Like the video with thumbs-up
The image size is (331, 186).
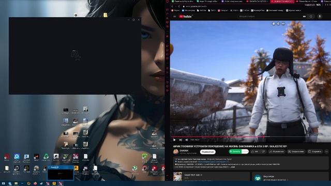click(x=255, y=151)
